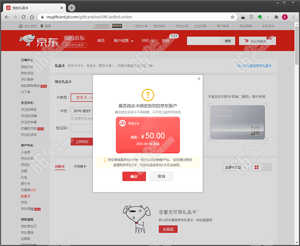The width and height of the screenshot is (300, 246).
Task: Click 返回京东首页 pill button
Action: 74,45
